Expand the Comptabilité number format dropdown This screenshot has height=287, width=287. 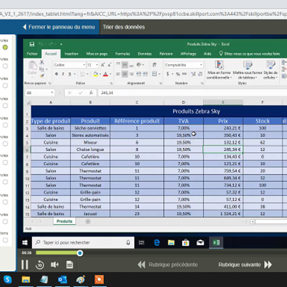[201, 65]
